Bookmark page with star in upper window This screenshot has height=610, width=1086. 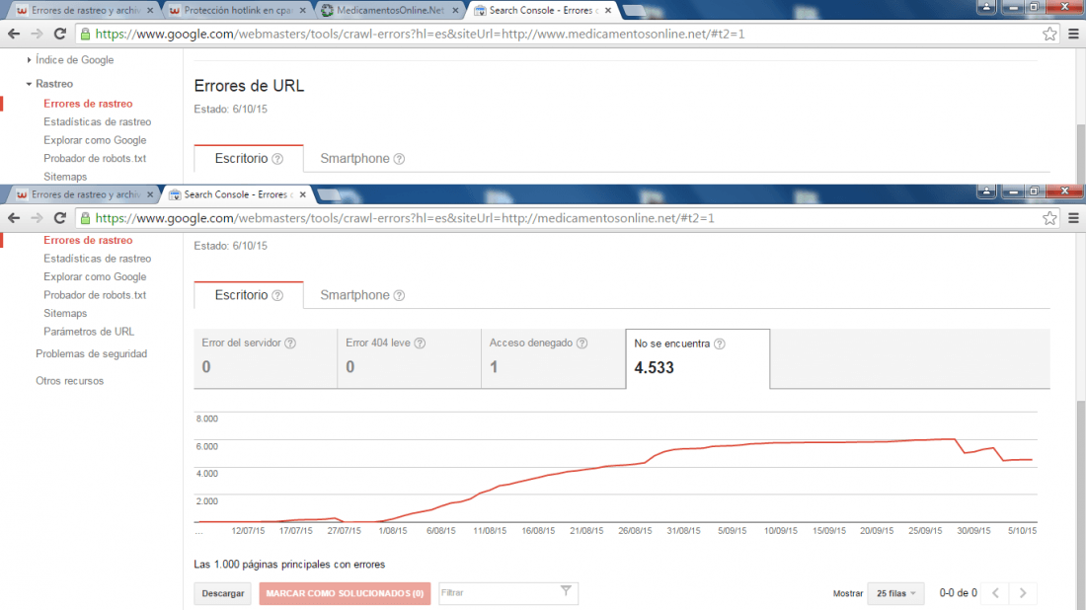click(1049, 34)
